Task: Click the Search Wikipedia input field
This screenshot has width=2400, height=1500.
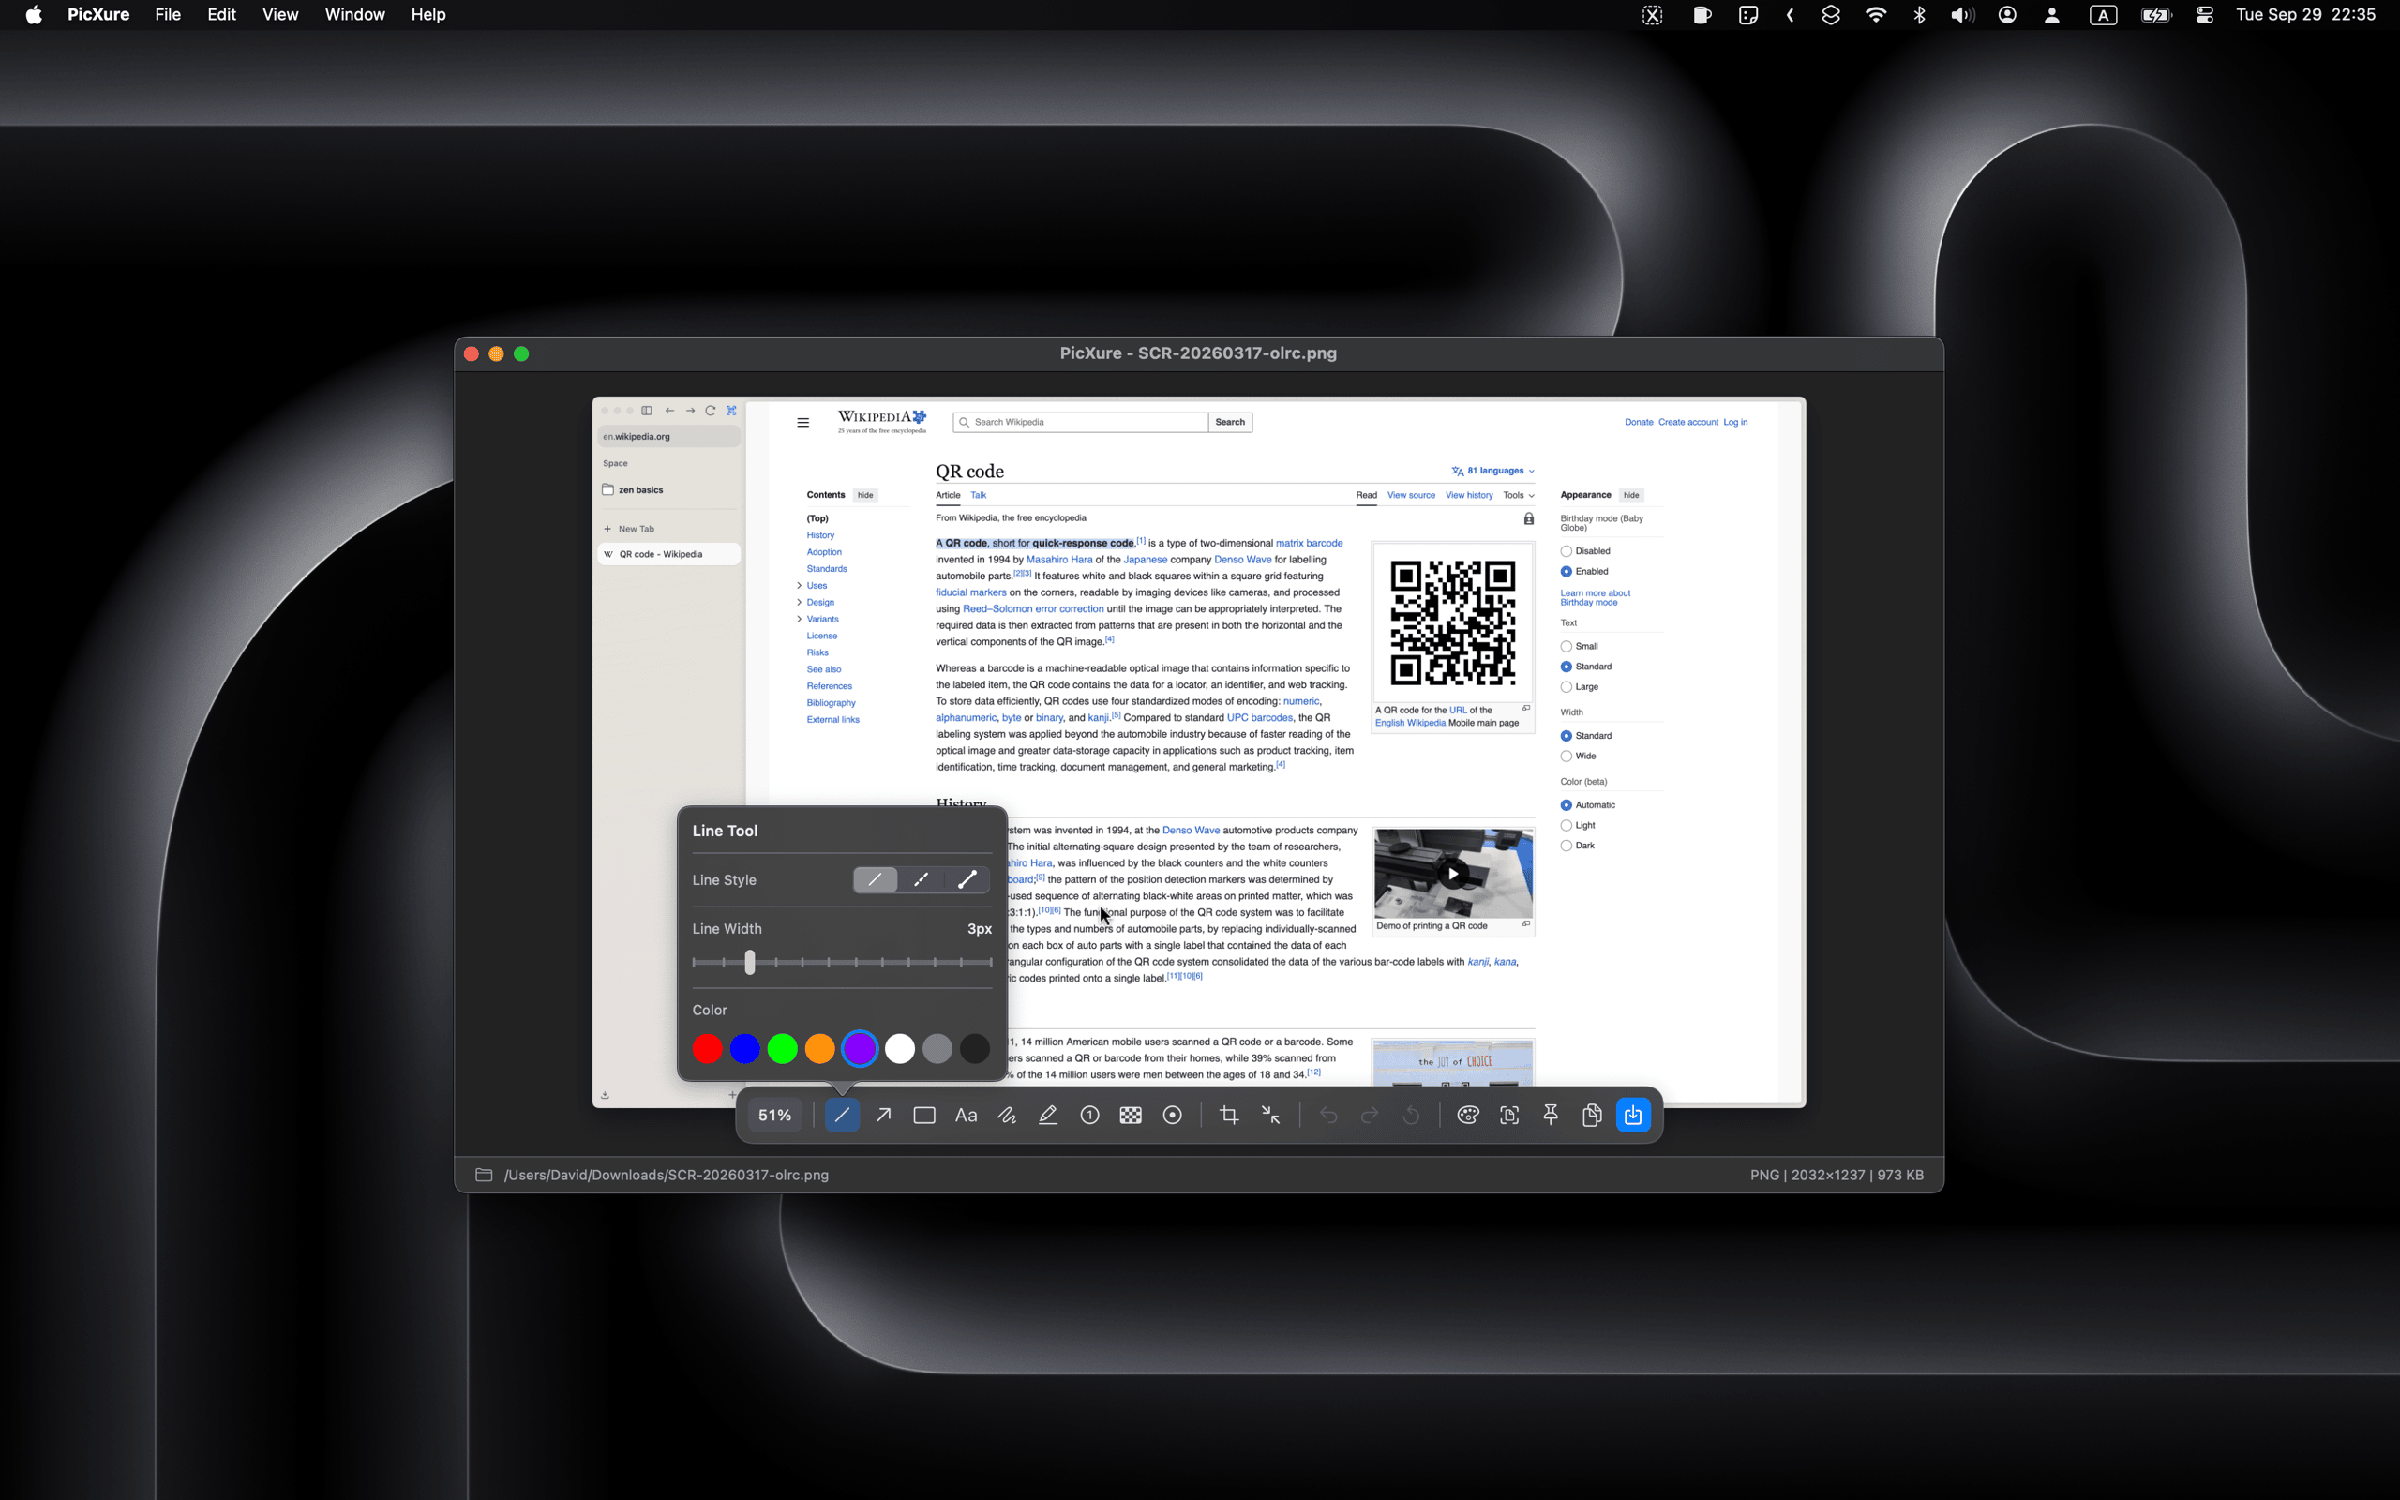Action: 1080,423
